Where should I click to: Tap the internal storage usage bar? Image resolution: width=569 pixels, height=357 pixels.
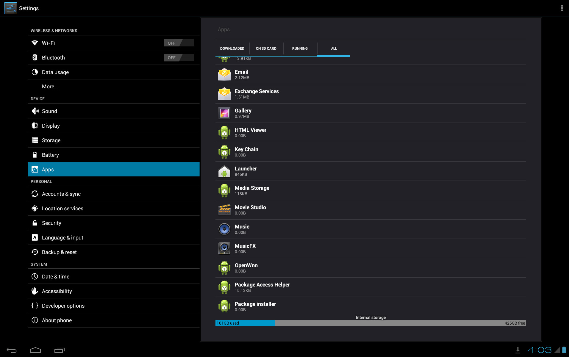pos(371,323)
